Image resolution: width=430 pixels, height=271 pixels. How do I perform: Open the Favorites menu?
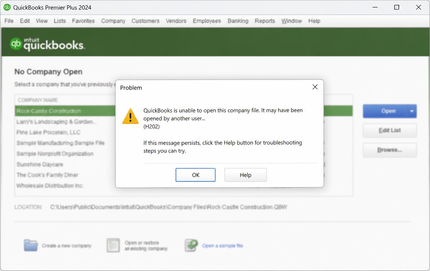point(83,21)
